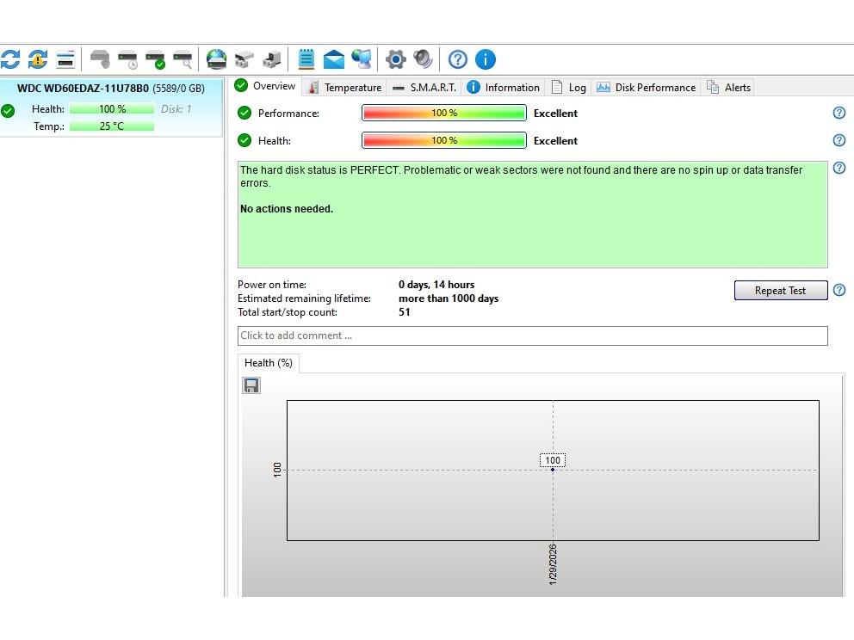Image resolution: width=854 pixels, height=640 pixels.
Task: Click 'Excellent' next to Health bar
Action: click(x=555, y=141)
